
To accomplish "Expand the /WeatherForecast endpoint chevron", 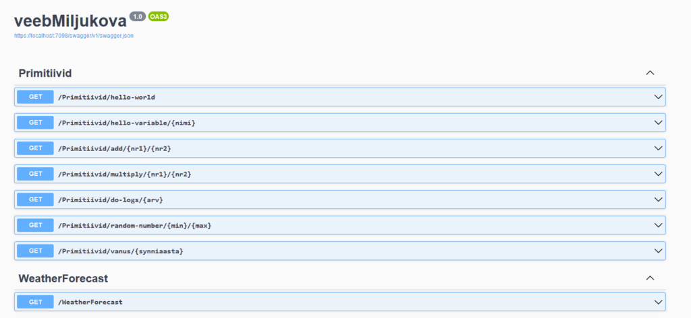I will pos(659,302).
